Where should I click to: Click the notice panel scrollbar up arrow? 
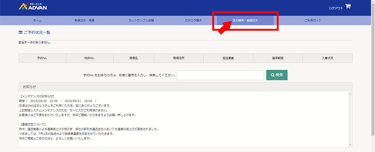point(350,94)
